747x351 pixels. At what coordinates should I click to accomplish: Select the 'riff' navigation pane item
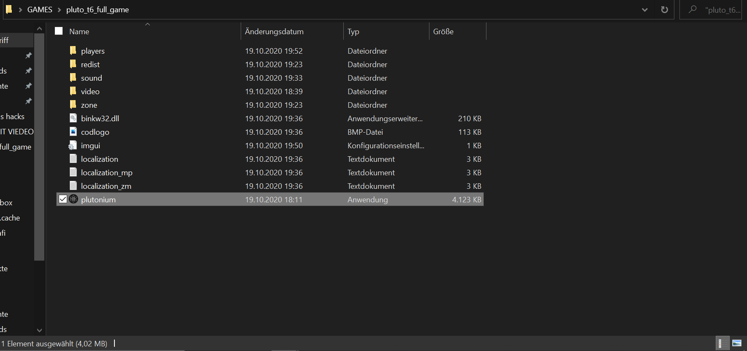click(x=4, y=40)
